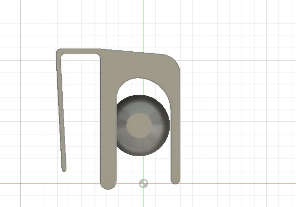Image resolution: width=296 pixels, height=207 pixels.
Task: Click the red horizontal axis line
Action: [236, 183]
